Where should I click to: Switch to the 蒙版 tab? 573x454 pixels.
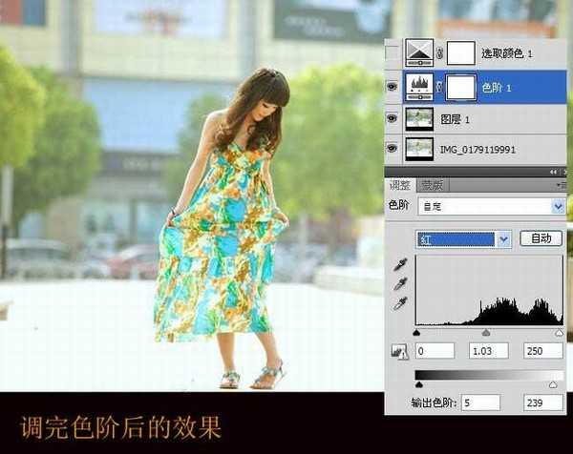(x=432, y=185)
